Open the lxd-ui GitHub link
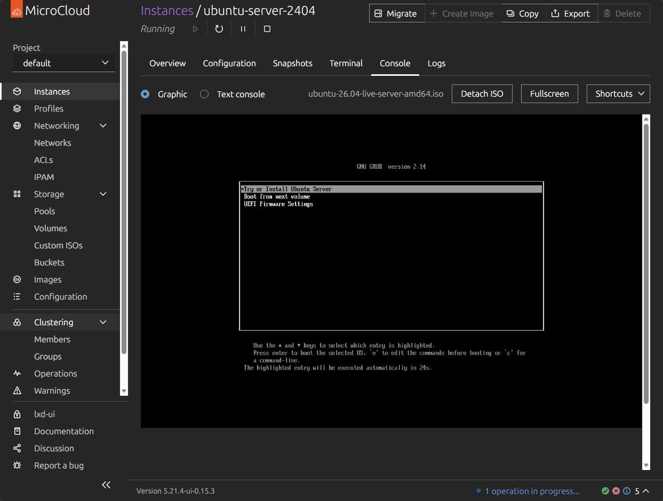The image size is (663, 501). point(44,414)
